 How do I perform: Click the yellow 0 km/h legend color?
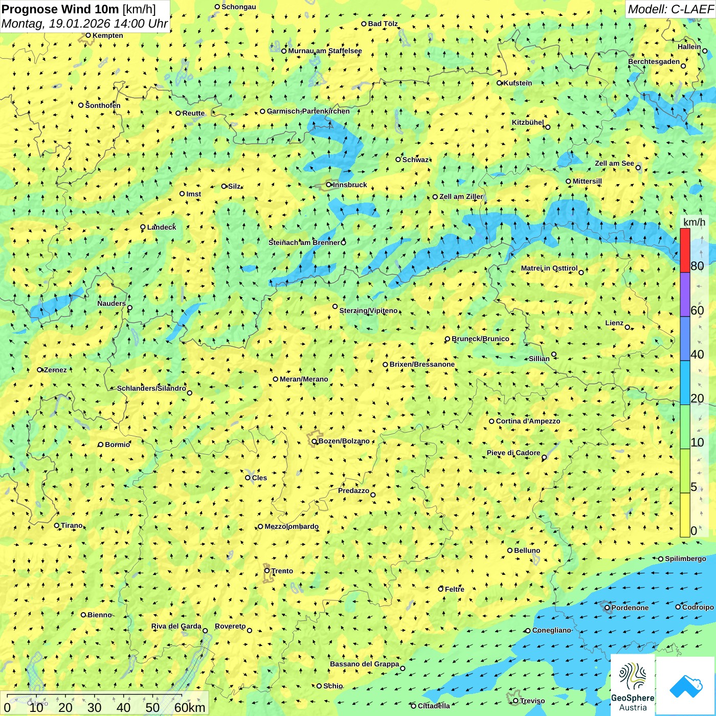[x=685, y=515]
